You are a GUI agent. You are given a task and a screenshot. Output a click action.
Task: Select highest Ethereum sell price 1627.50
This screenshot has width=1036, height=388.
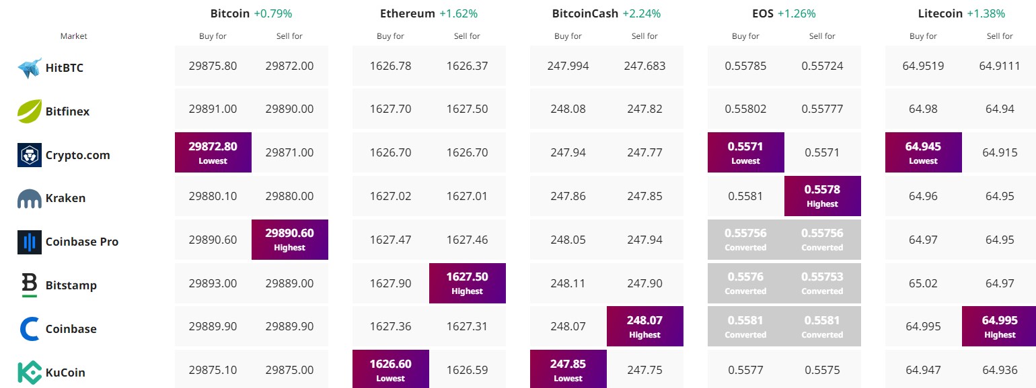(468, 283)
